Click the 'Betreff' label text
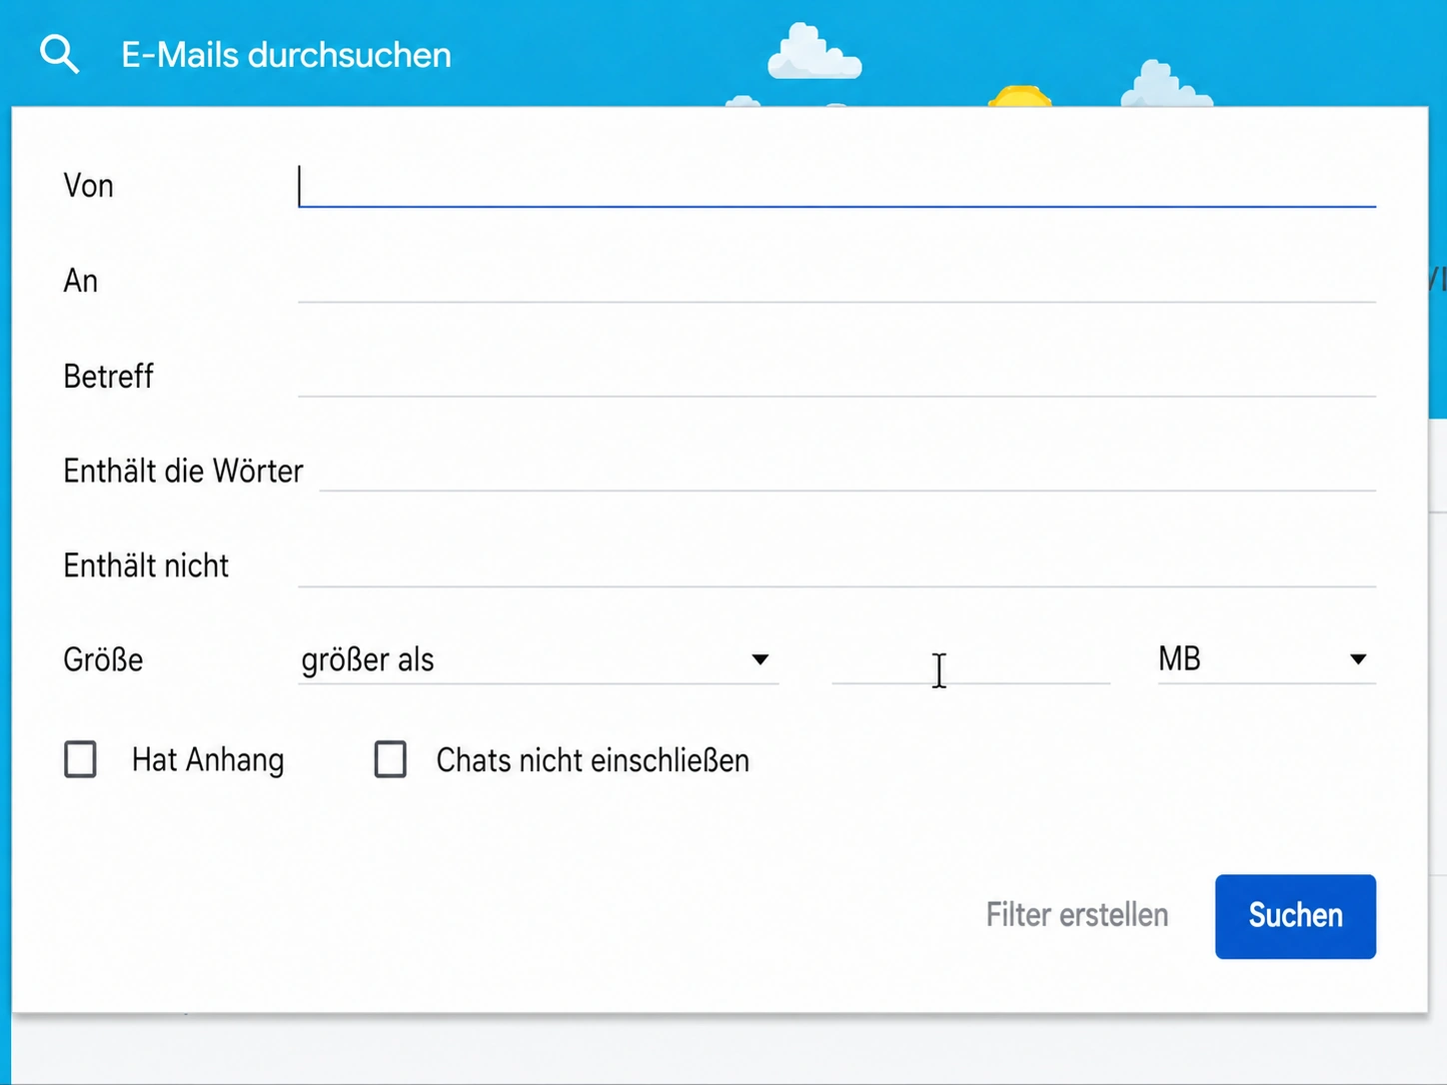Viewport: 1447px width, 1085px height. 108,376
